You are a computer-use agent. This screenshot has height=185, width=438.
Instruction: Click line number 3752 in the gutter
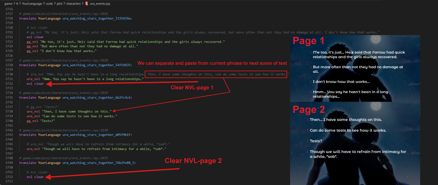click(9, 177)
